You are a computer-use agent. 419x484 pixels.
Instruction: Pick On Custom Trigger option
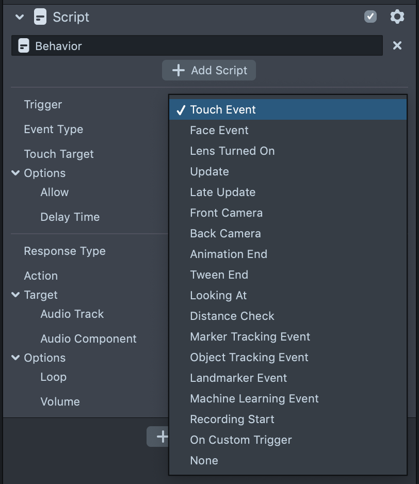click(240, 440)
